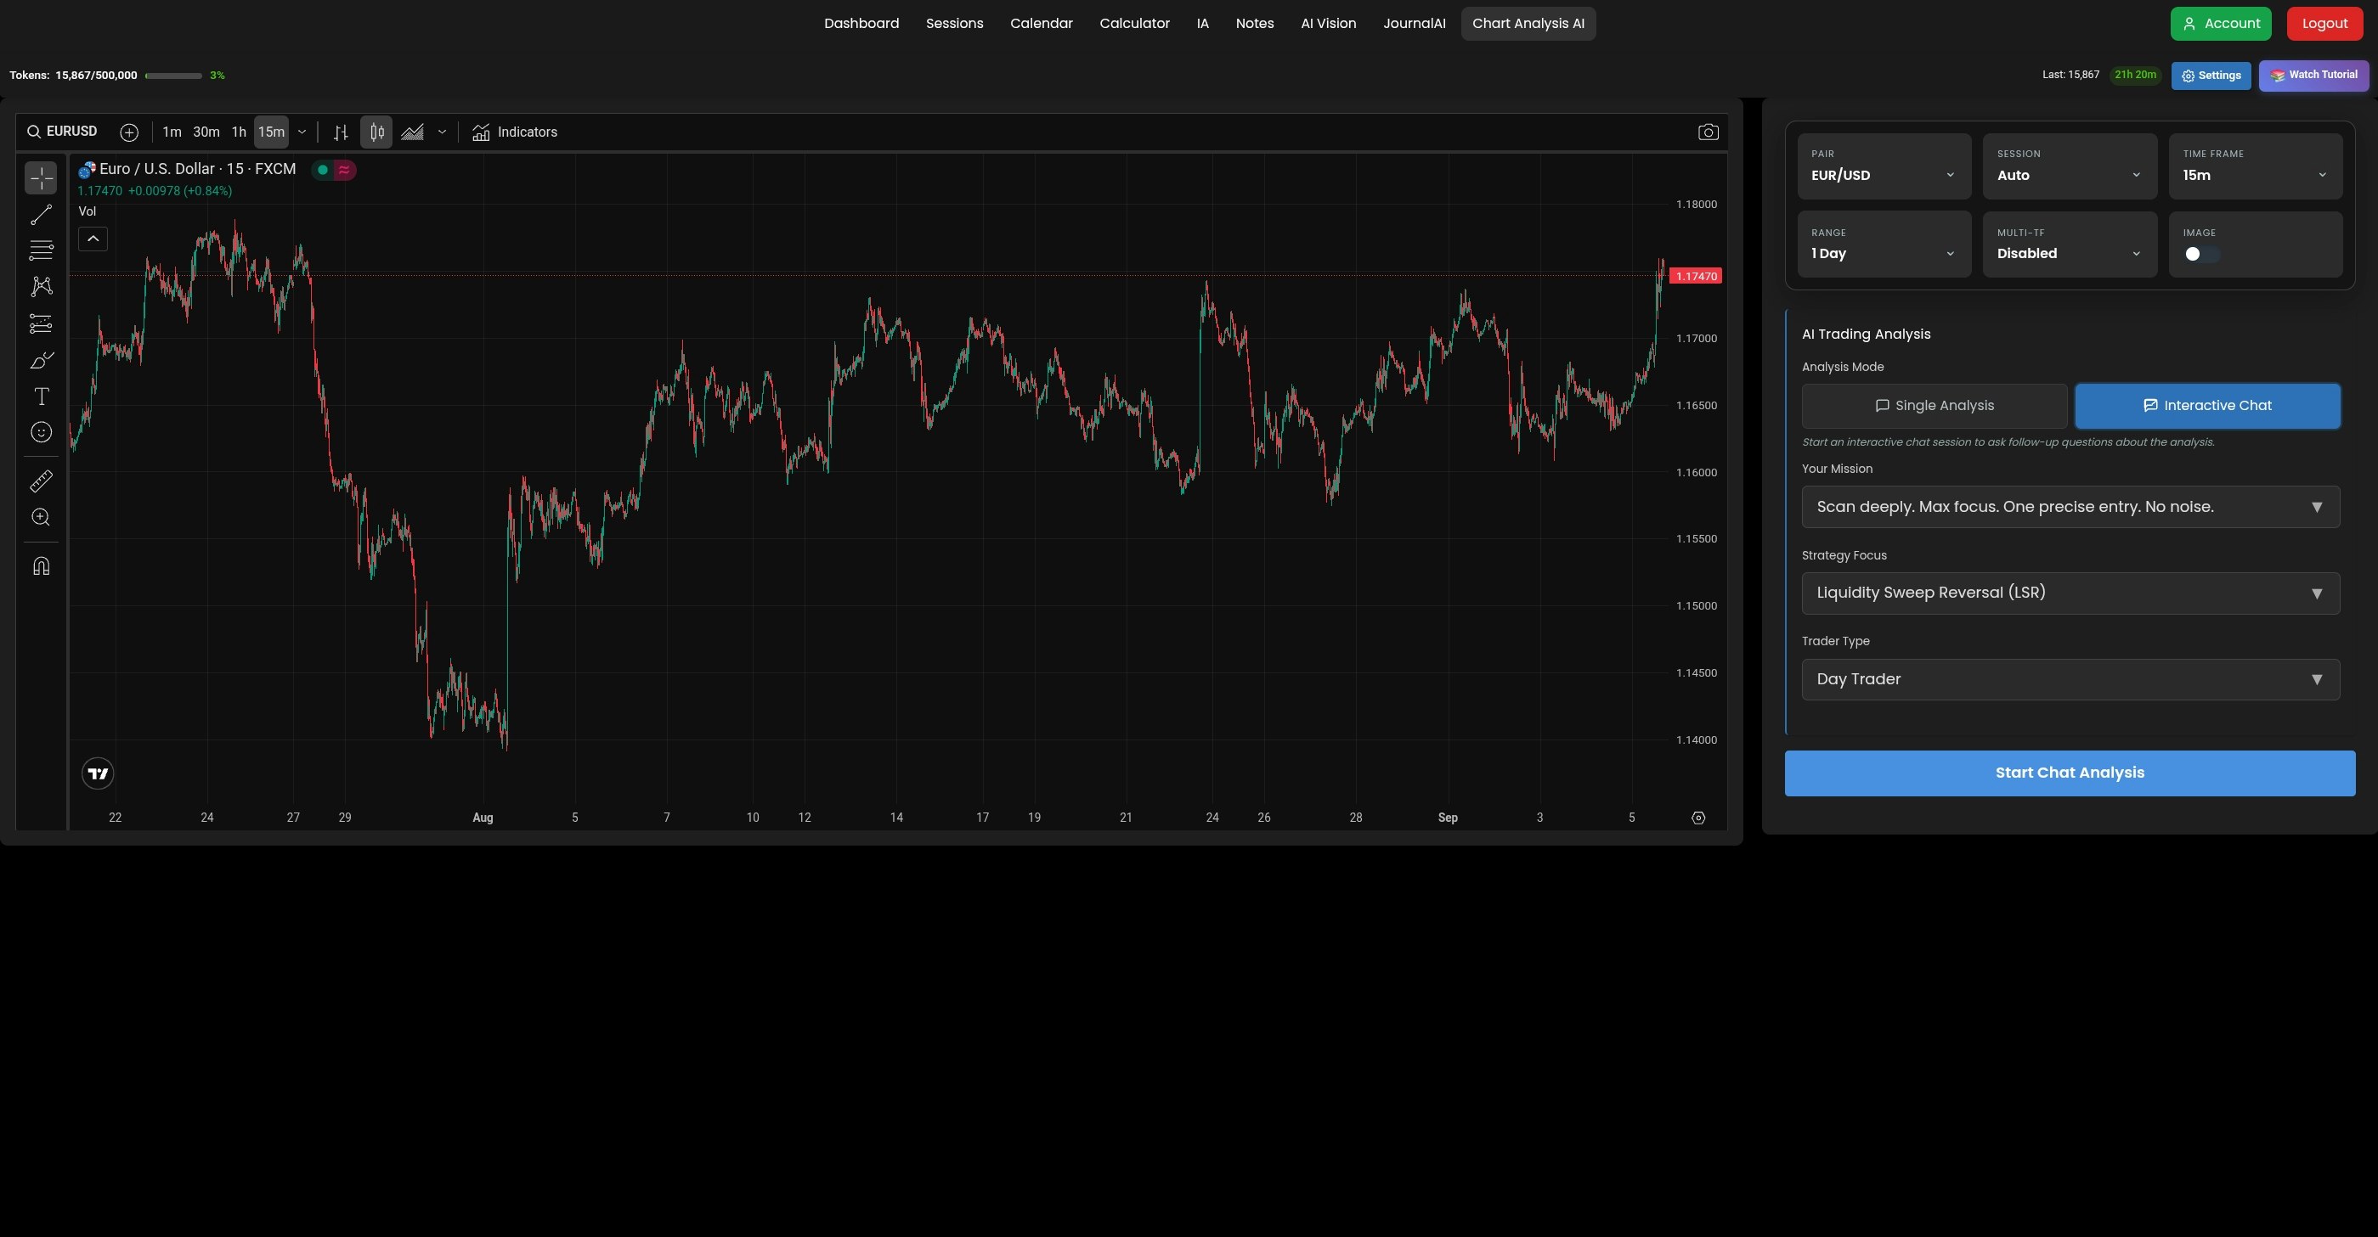This screenshot has width=2378, height=1237.
Task: Select the crosshair cursor tool
Action: 41,178
